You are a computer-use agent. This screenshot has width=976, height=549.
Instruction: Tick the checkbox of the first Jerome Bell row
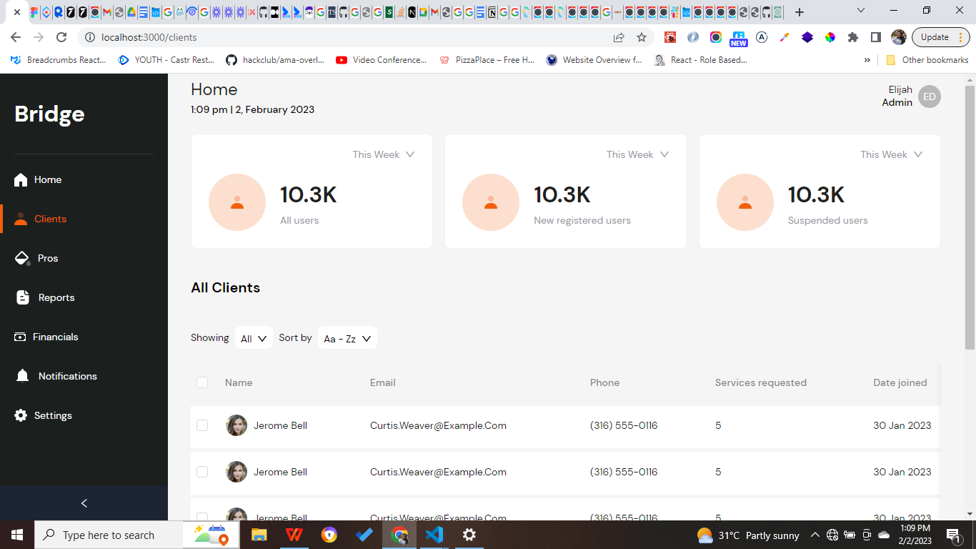(x=202, y=425)
